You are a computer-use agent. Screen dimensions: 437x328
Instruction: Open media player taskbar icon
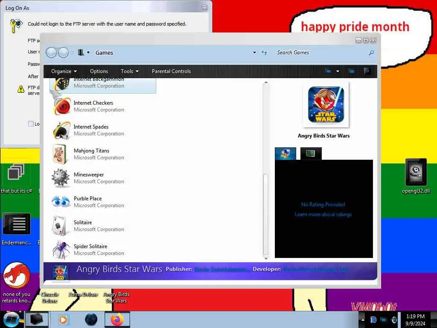pyautogui.click(x=63, y=319)
